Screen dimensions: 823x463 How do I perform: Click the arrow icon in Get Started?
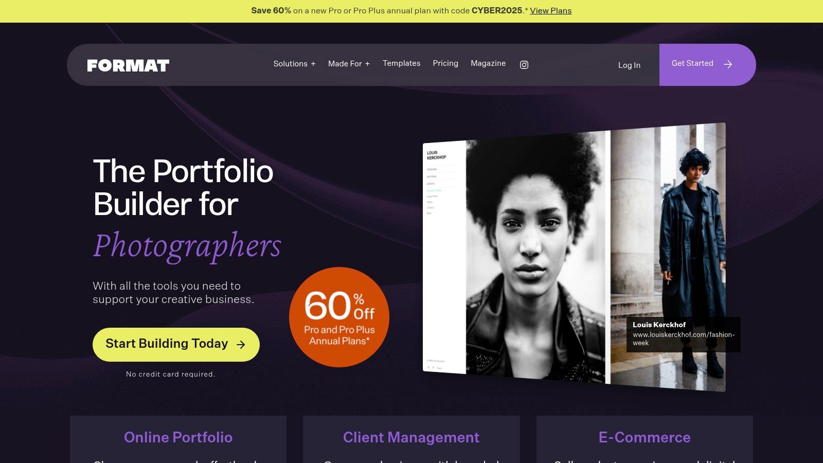coord(728,64)
